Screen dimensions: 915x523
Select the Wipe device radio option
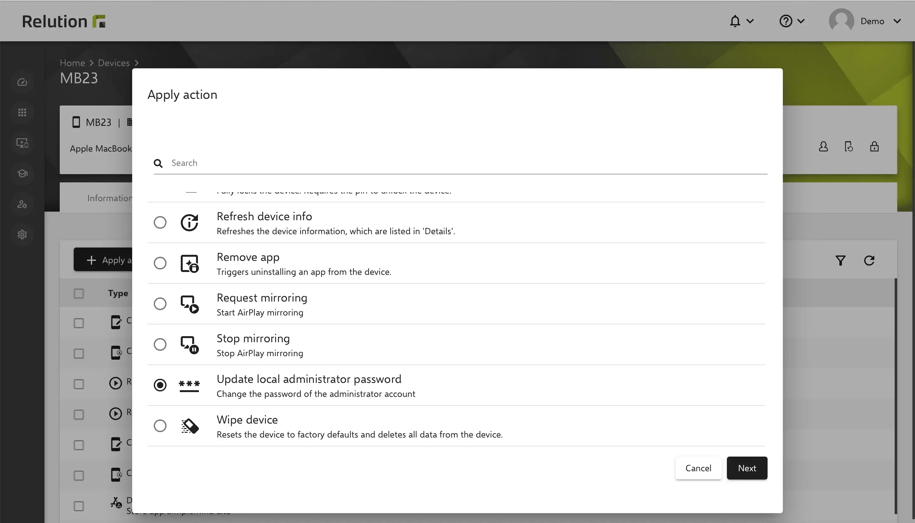point(160,426)
